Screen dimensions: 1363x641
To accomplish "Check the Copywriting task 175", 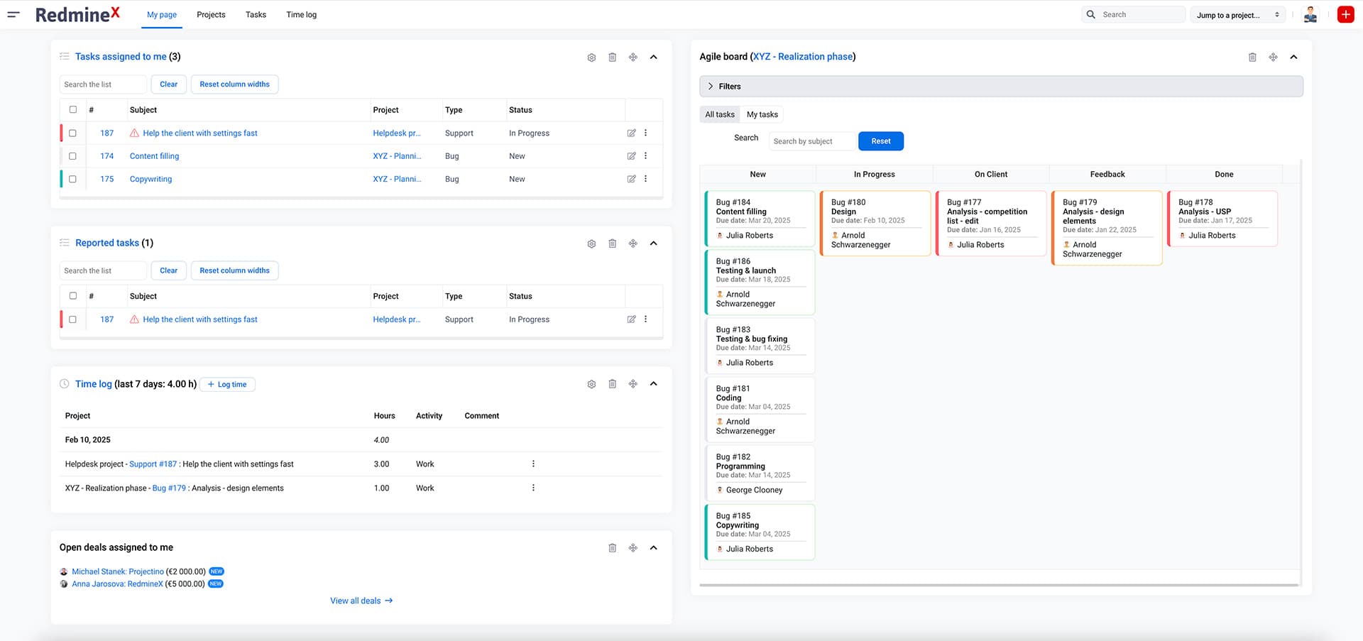I will point(72,179).
